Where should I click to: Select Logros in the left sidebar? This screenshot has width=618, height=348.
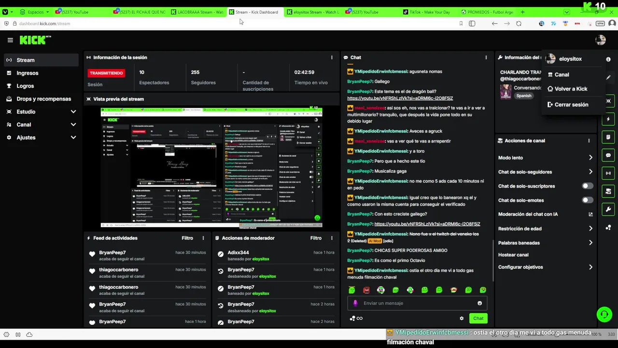[x=41, y=86]
